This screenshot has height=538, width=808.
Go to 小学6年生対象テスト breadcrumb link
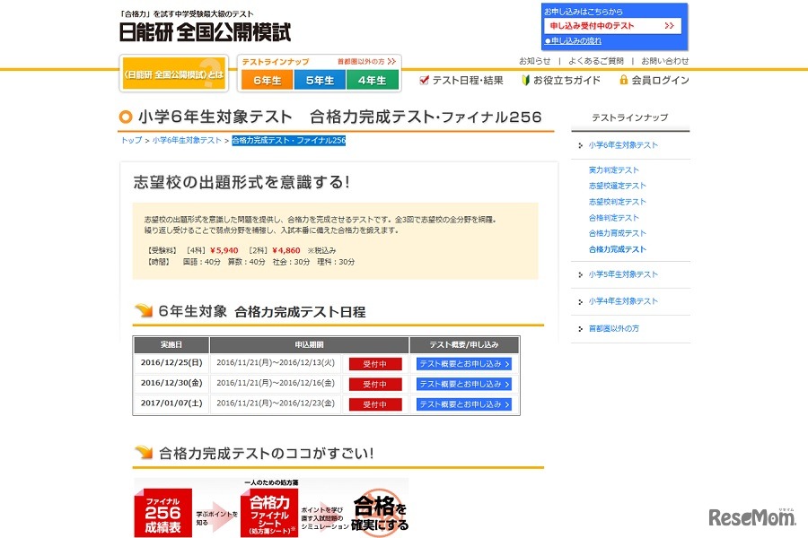(x=187, y=140)
